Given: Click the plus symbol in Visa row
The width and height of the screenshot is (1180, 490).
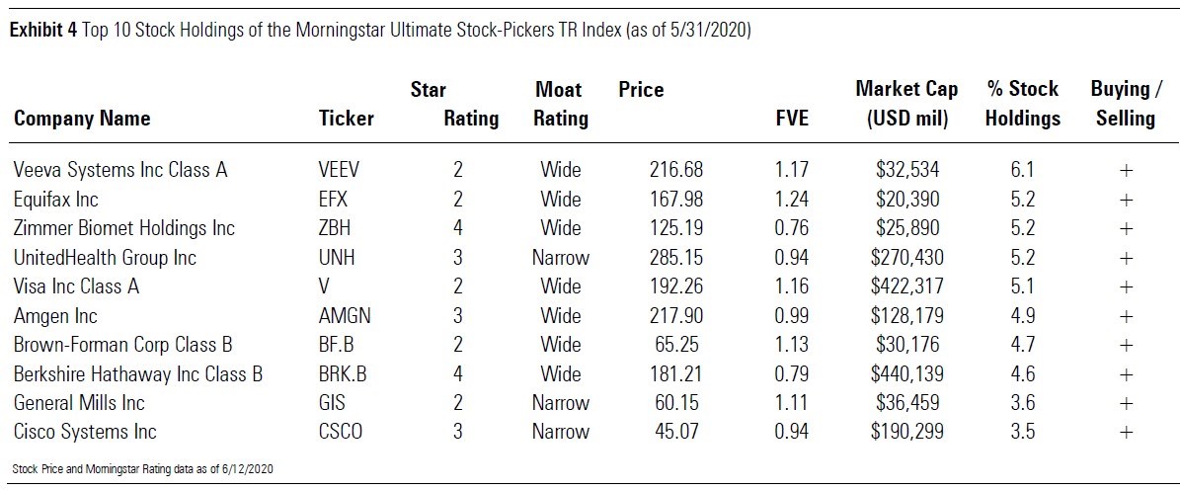Looking at the screenshot, I should coord(1125,286).
